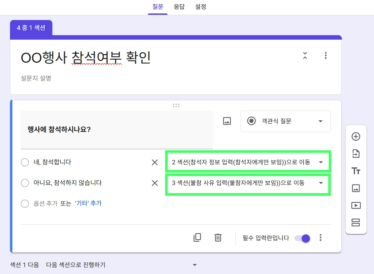Click '옵션 추가' to add option

click(x=46, y=203)
